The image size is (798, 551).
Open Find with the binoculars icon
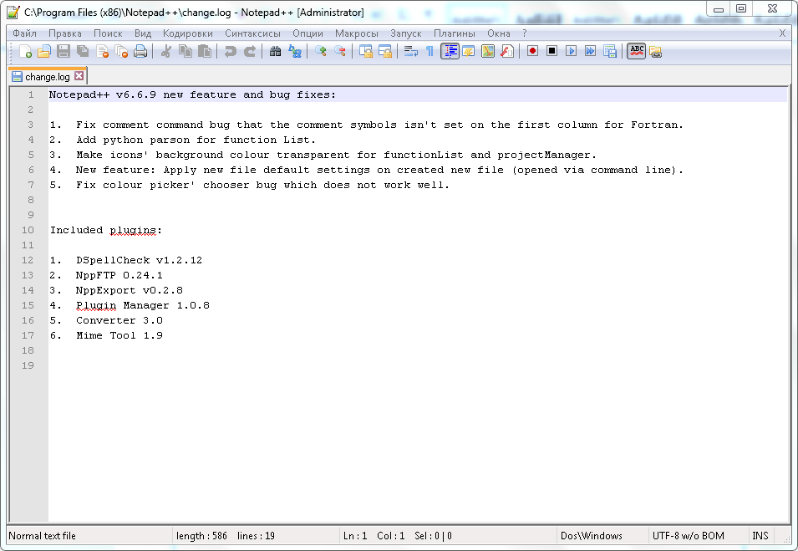coord(275,52)
